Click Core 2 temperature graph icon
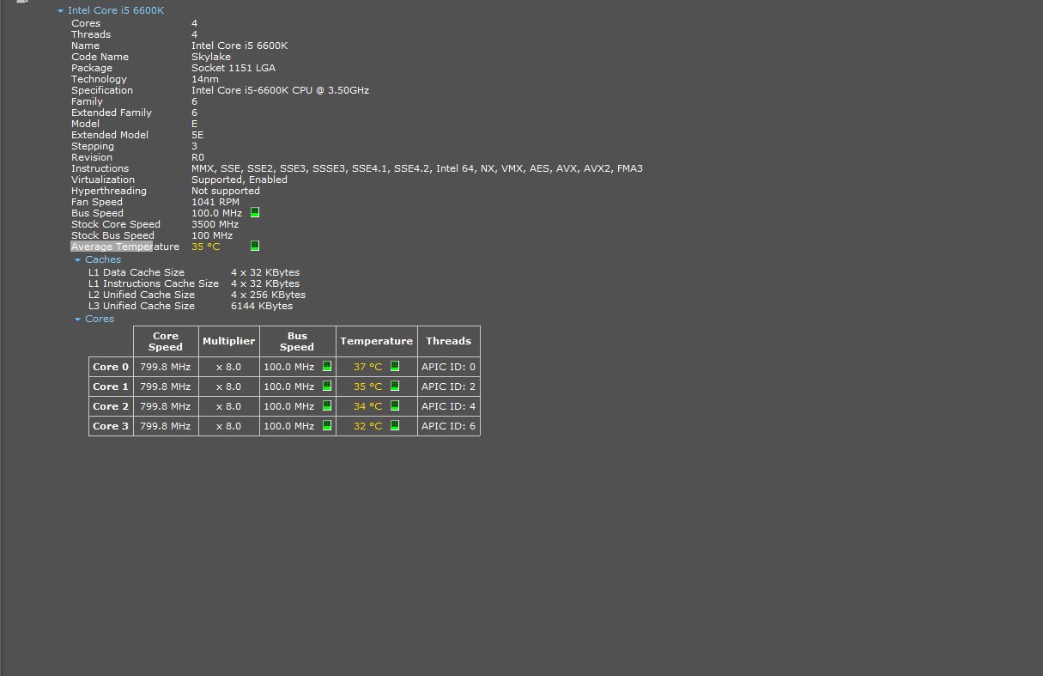Screen dimensions: 1043x676 (x=395, y=406)
